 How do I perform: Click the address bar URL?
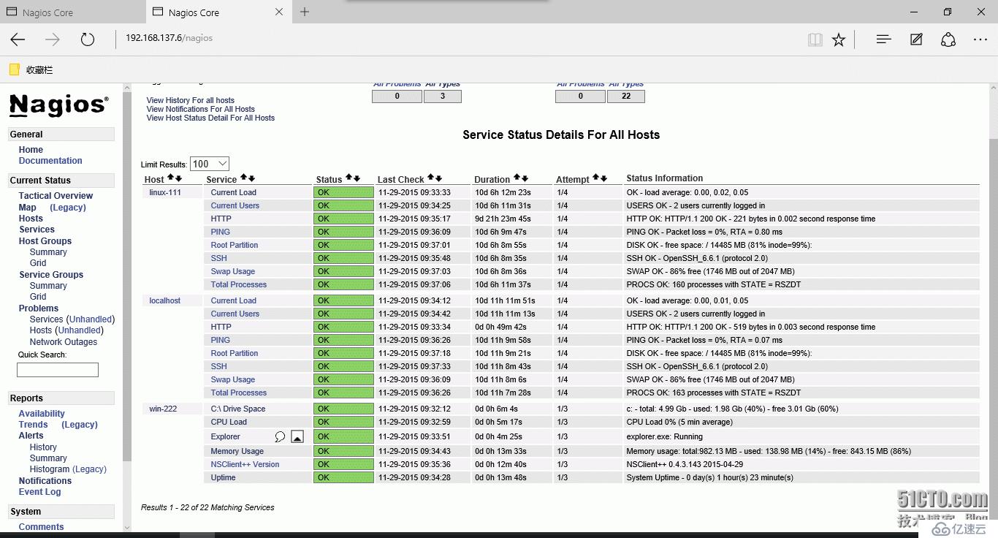coord(169,38)
